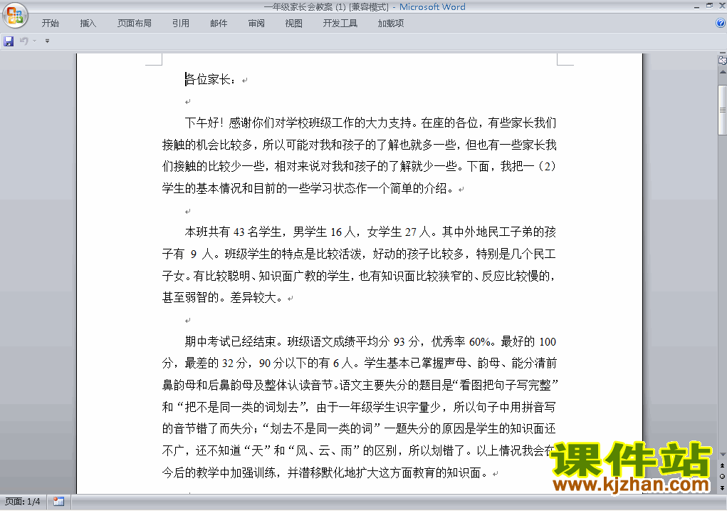This screenshot has width=727, height=511.
Task: Open the 引用 tab
Action: (x=181, y=24)
